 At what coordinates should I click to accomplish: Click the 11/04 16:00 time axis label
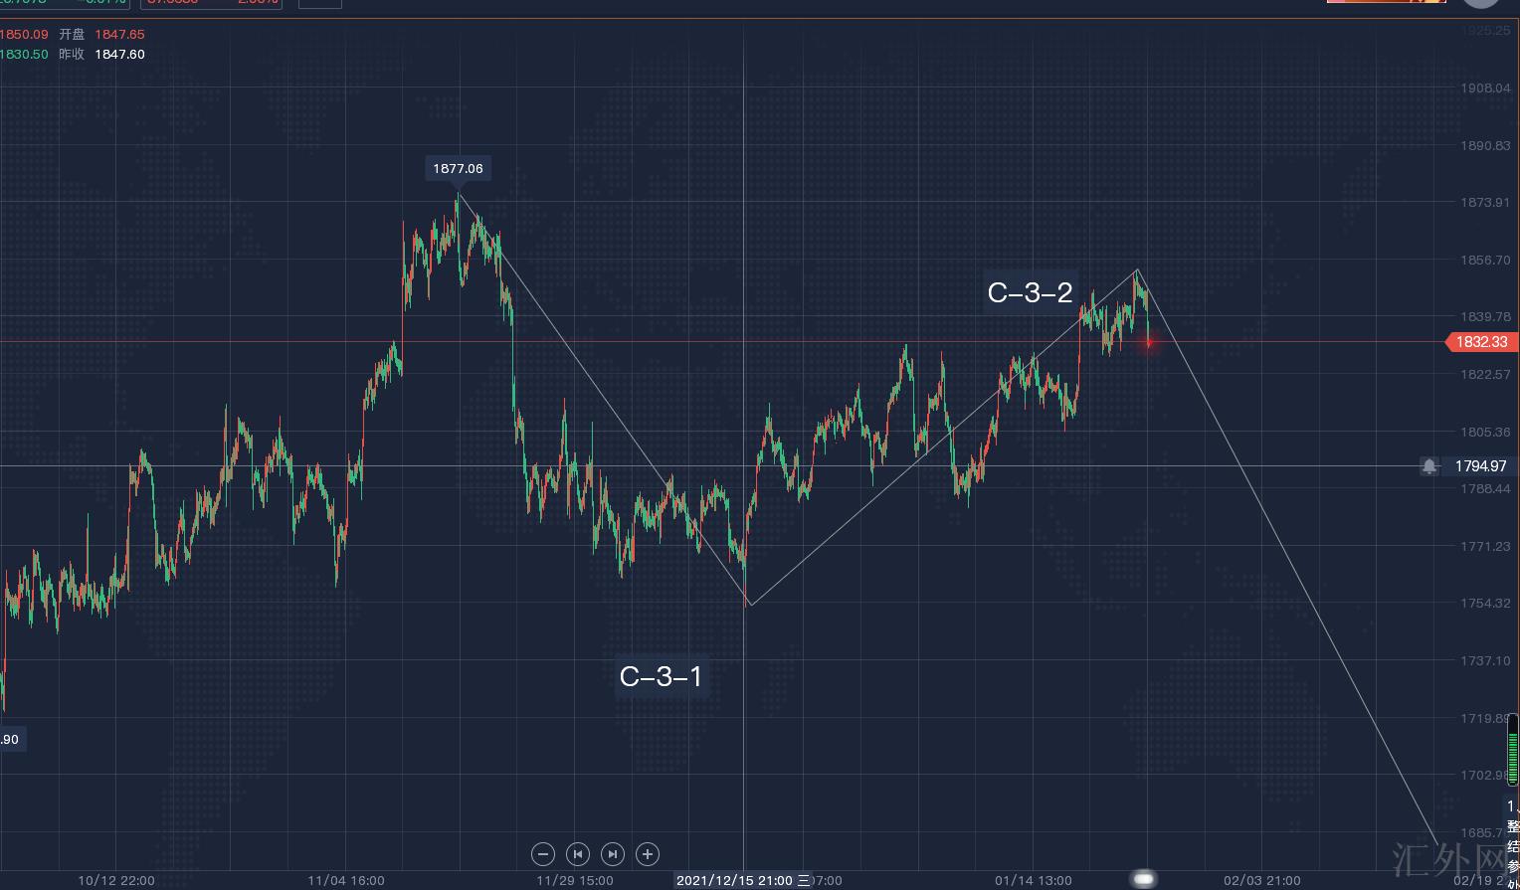[346, 880]
